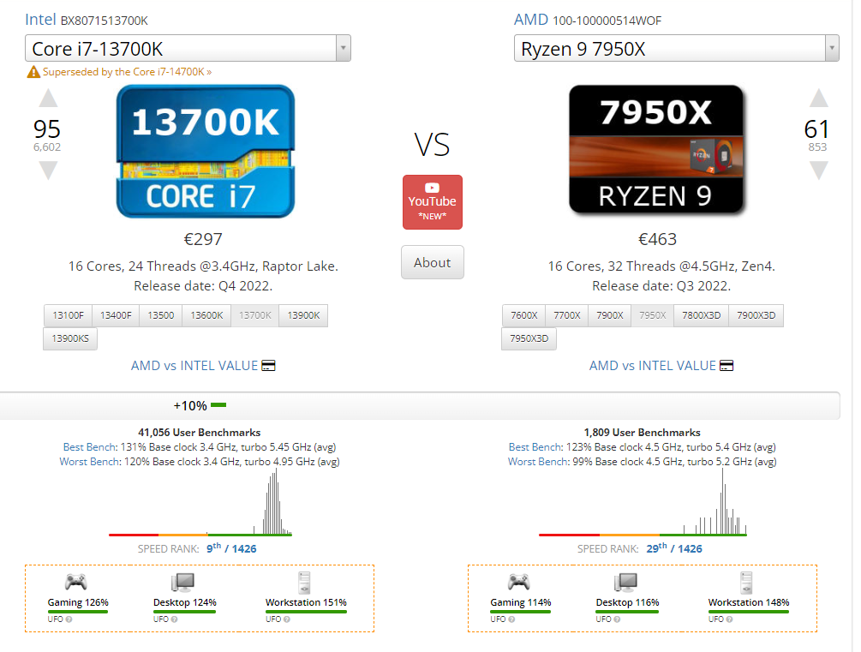
Task: Select the 13700K model tab
Action: pos(255,315)
